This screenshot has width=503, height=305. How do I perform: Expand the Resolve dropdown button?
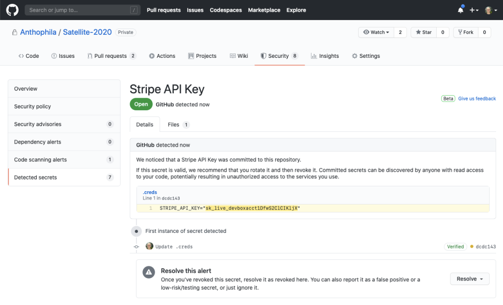click(x=469, y=279)
